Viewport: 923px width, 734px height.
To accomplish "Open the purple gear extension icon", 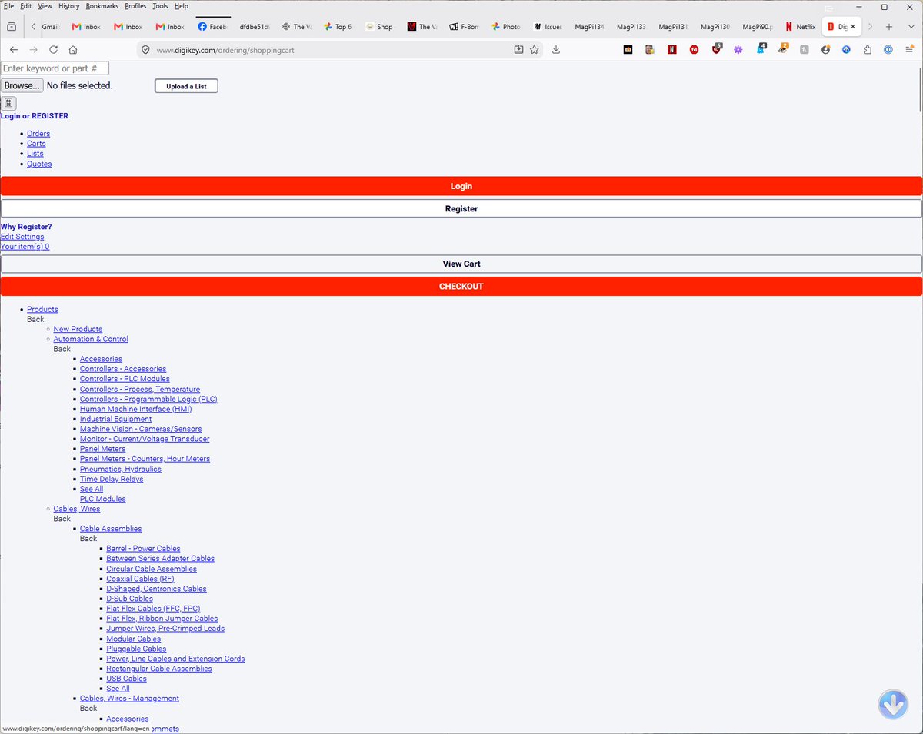I will [738, 49].
